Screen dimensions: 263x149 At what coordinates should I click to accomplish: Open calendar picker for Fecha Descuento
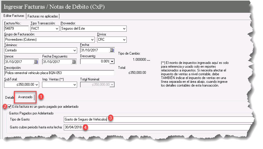[74, 62]
